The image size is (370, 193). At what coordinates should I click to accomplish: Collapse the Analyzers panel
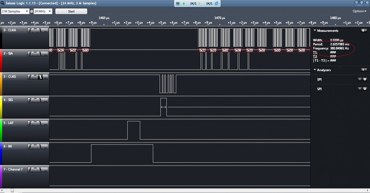click(x=315, y=70)
